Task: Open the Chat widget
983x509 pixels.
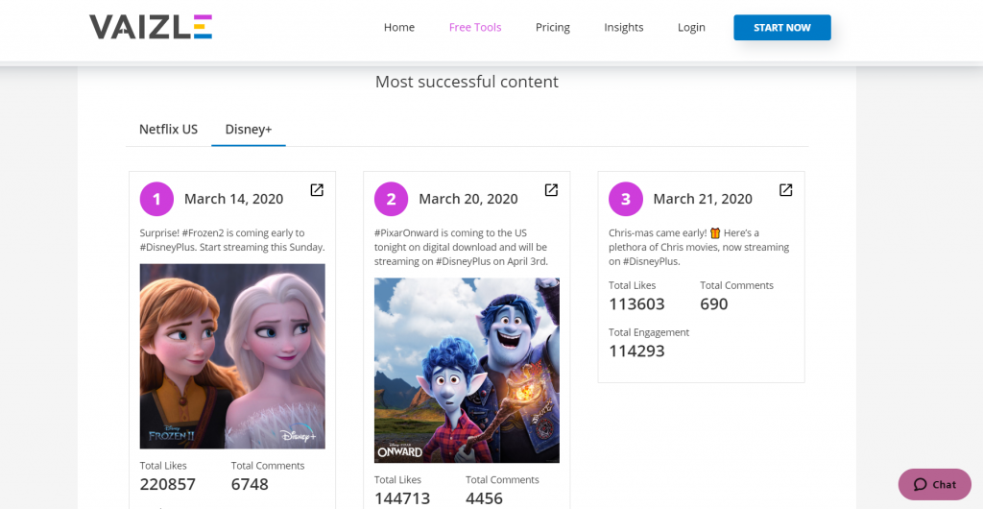Action: coord(935,485)
